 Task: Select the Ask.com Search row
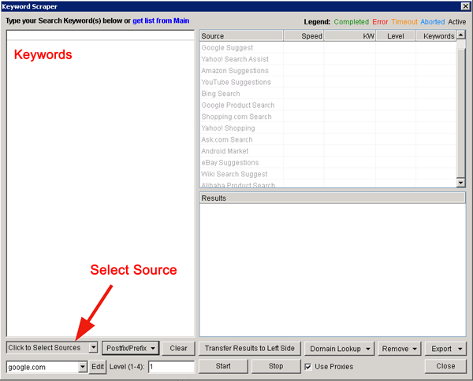[x=328, y=139]
